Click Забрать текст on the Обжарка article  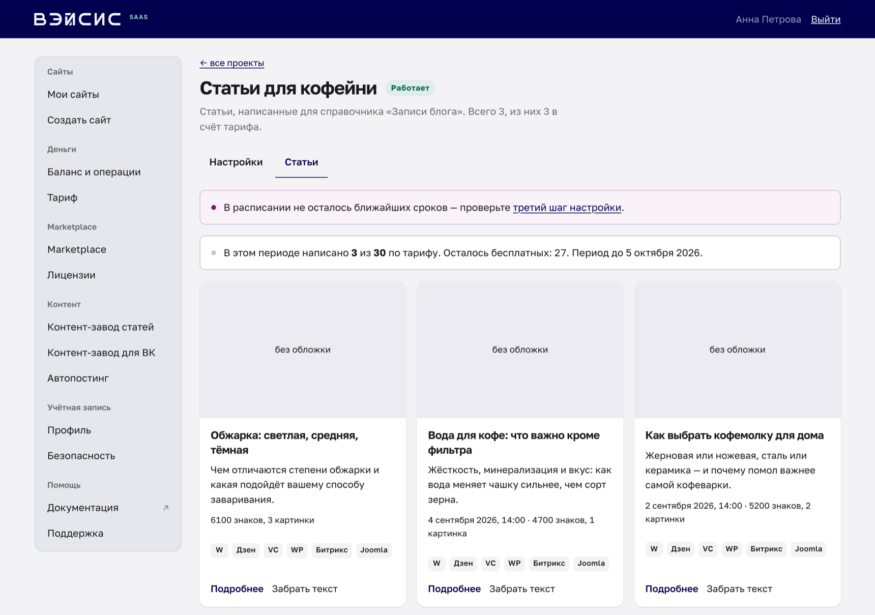click(x=305, y=589)
